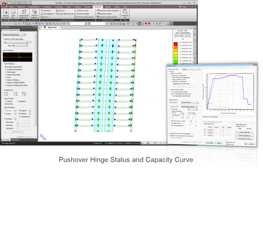This screenshot has height=235, width=263.
Task: Click the midas Gen application logo button
Action: coord(4,4)
